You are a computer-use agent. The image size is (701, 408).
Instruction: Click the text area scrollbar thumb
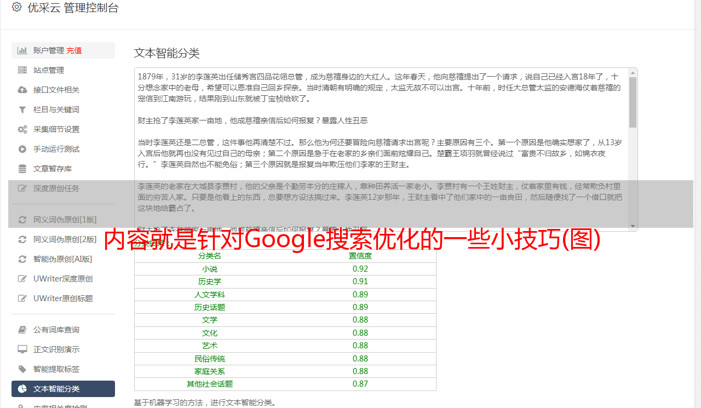click(x=633, y=102)
